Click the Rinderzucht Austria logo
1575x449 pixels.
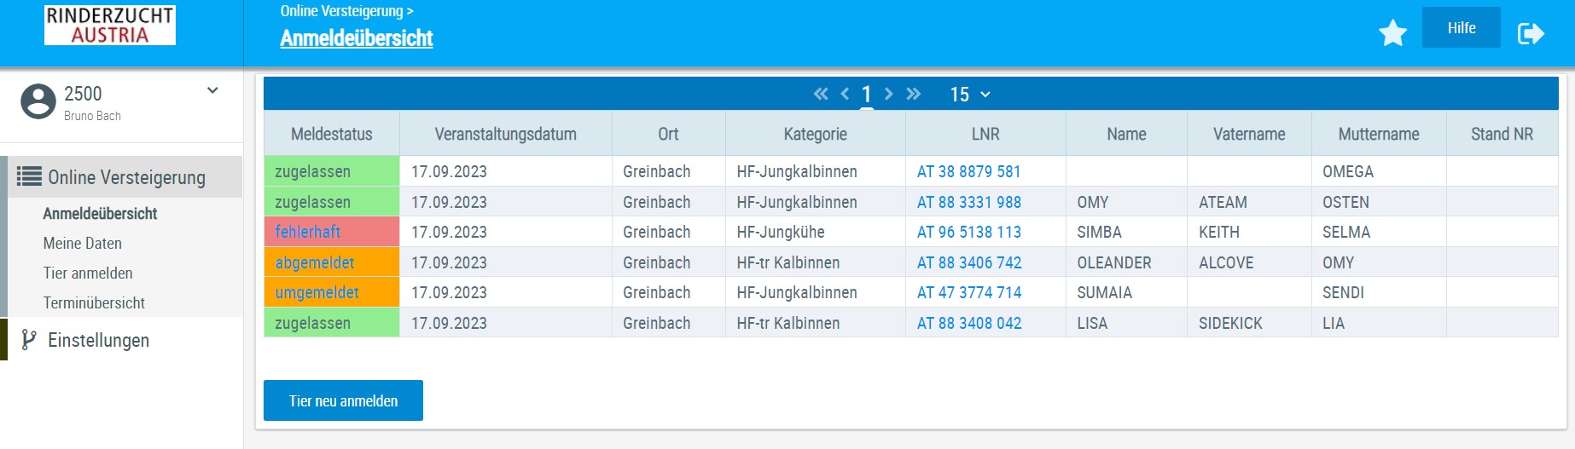110,25
